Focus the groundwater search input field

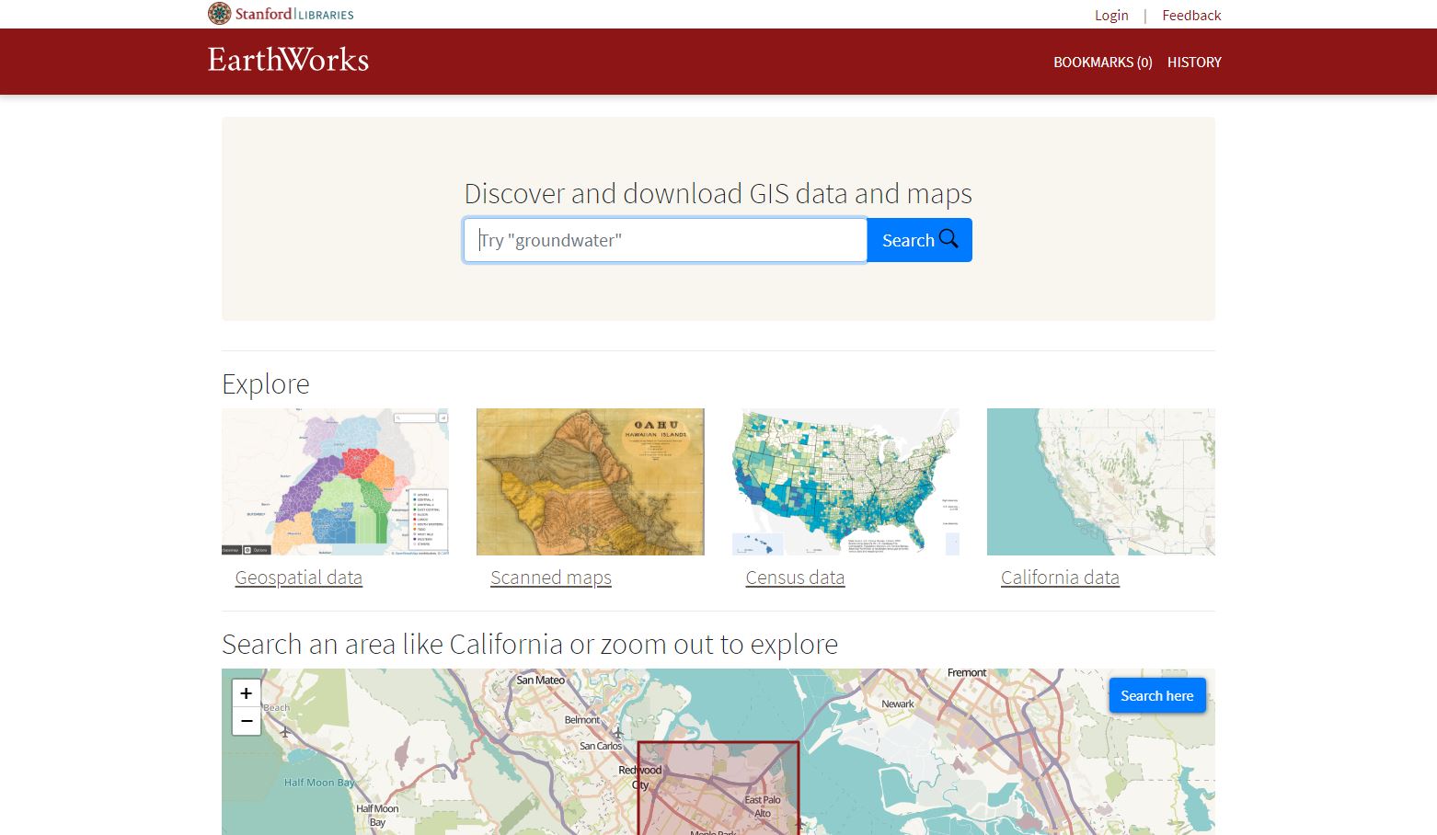[665, 240]
